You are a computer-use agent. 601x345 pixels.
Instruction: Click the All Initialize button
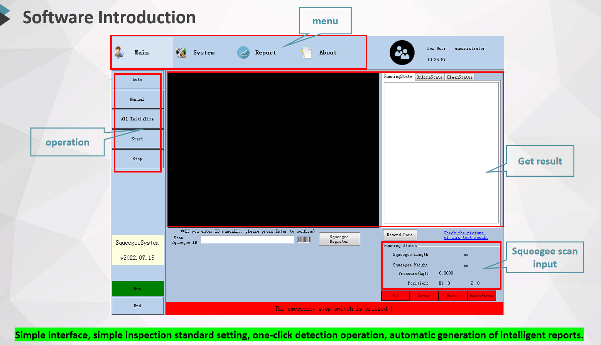pos(138,119)
